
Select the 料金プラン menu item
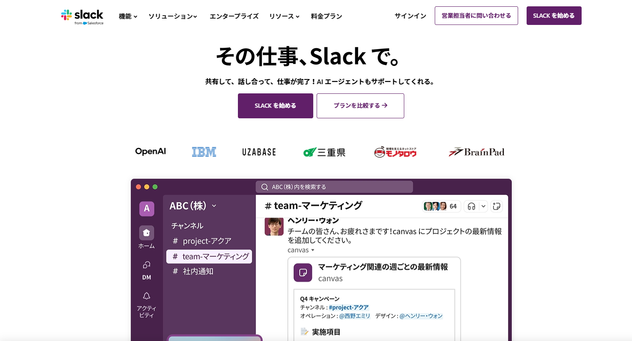(x=326, y=16)
